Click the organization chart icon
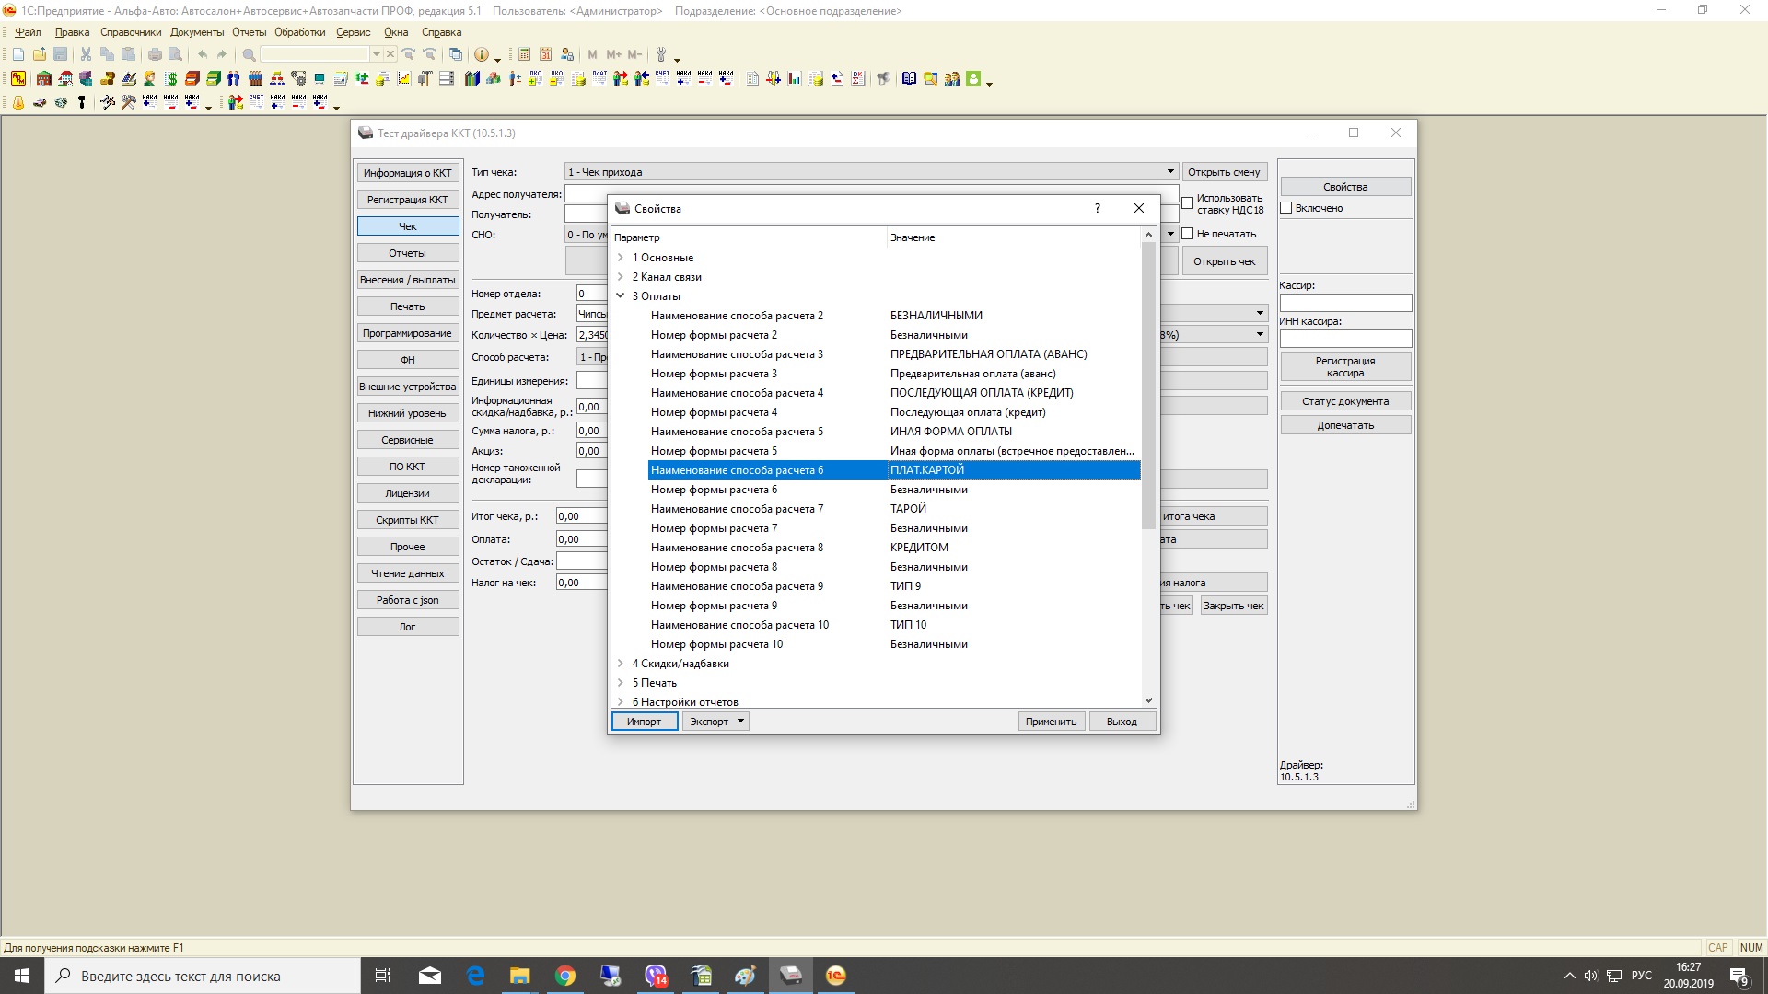 [x=277, y=79]
